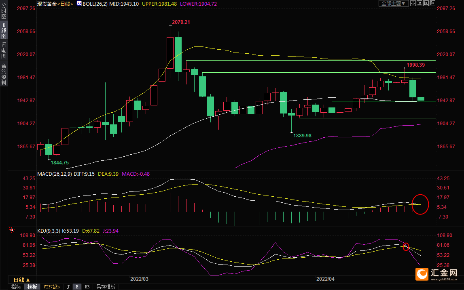The width and height of the screenshot is (464, 290).
Task: Click the crosshair cursor icon
Action: tap(413, 4)
